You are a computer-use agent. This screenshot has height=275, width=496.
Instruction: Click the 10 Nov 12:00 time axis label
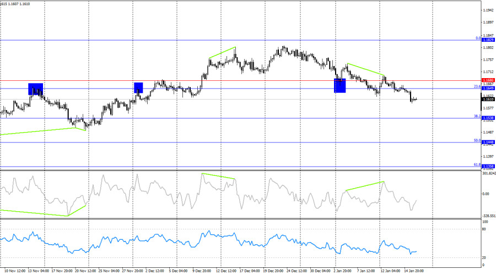pos(13,271)
